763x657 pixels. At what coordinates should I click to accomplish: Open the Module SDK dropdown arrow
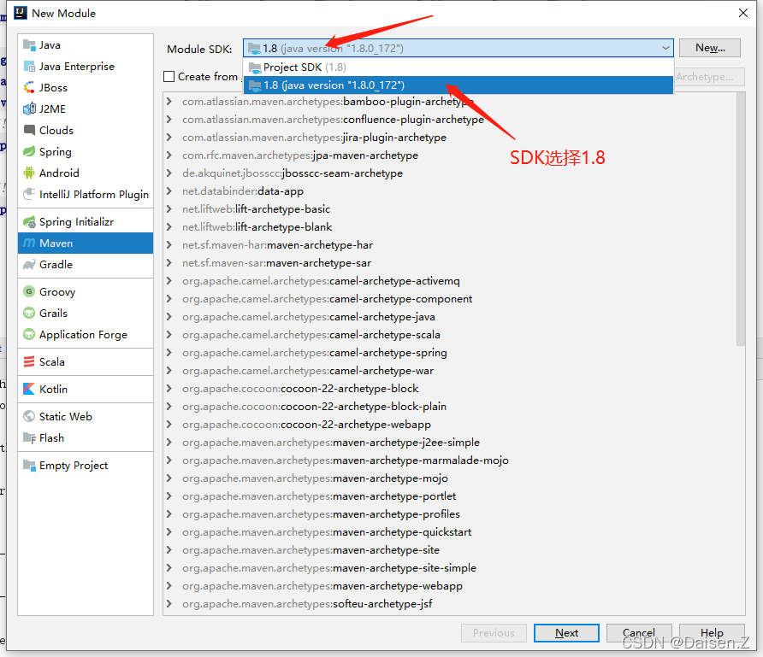point(665,48)
